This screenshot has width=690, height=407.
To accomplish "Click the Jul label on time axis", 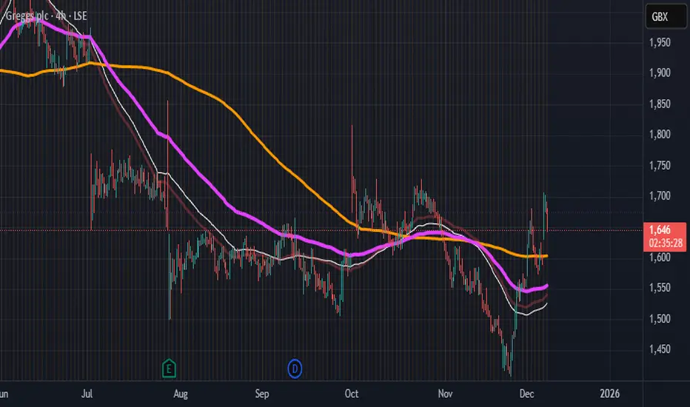I will (87, 394).
